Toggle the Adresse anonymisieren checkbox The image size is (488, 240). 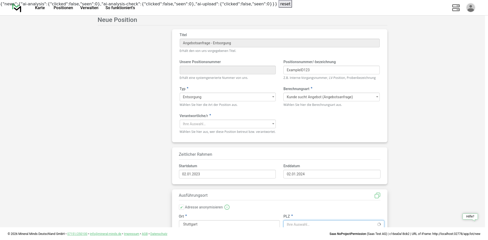181,207
